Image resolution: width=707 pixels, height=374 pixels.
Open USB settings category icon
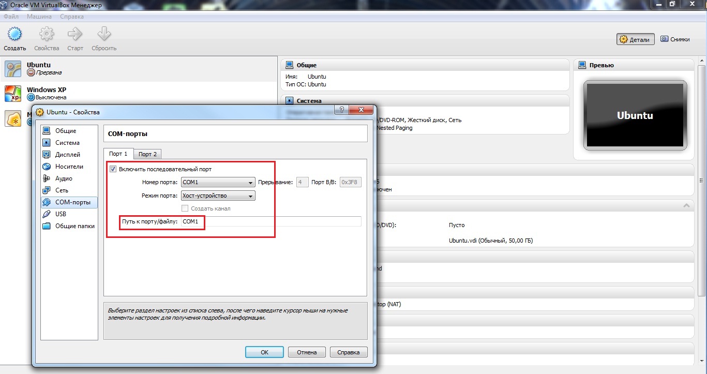(47, 214)
